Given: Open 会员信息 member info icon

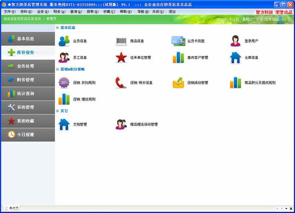Looking at the screenshot, I should 64,41.
